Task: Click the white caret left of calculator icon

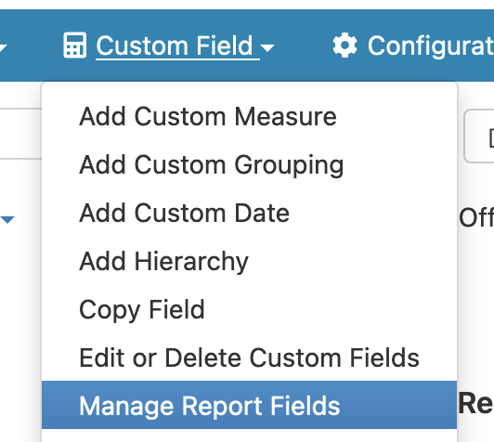Action: tap(3, 48)
